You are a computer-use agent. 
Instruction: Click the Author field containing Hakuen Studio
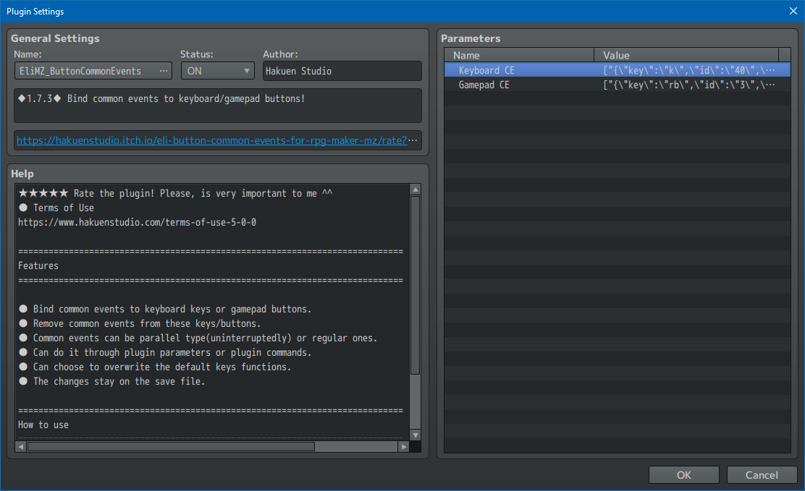tap(342, 71)
